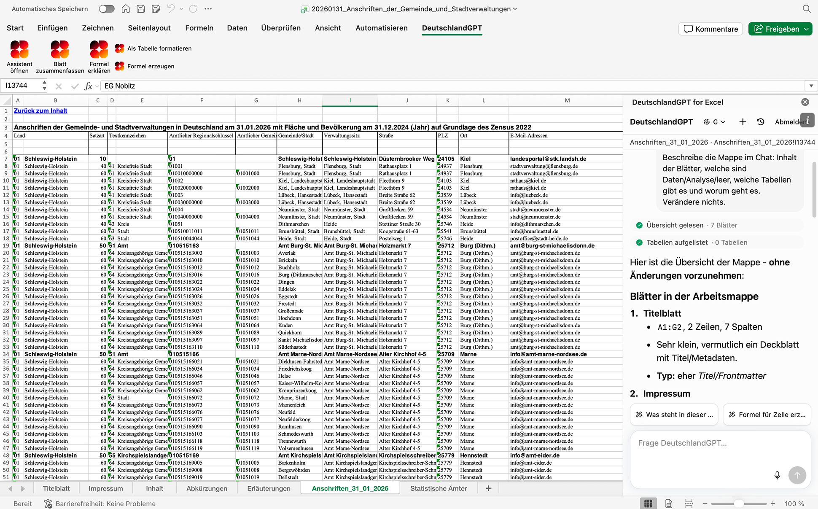Select column header M
Image resolution: width=818 pixels, height=509 pixels.
pos(567,100)
